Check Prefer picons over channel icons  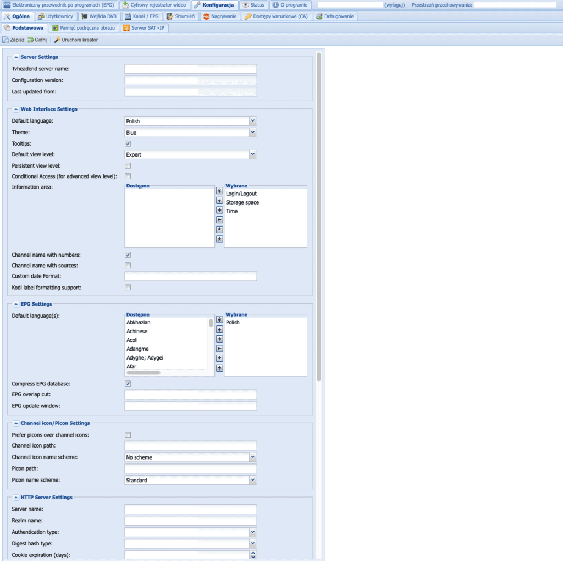(127, 434)
